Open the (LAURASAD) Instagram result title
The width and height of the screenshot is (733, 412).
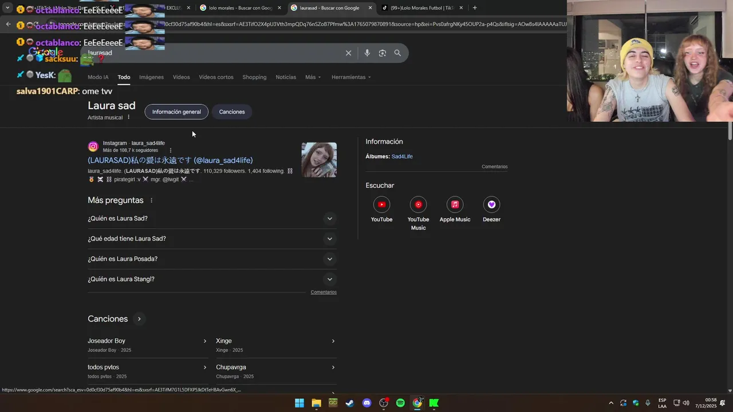170,160
